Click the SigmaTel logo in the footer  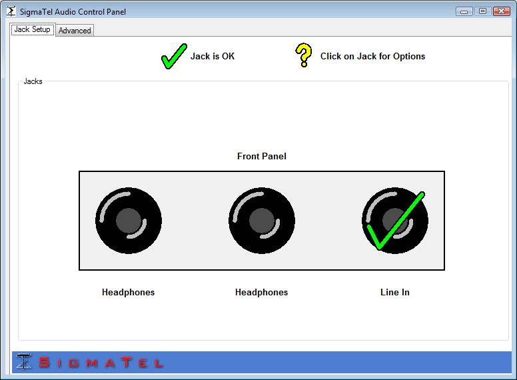click(x=90, y=362)
